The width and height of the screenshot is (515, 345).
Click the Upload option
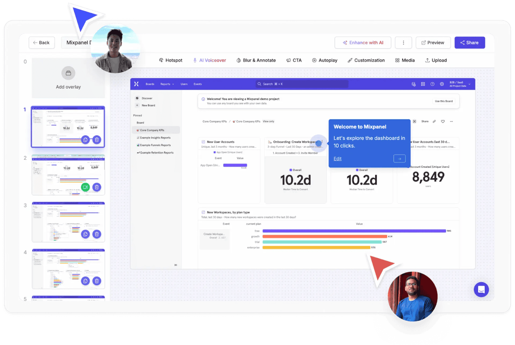[436, 60]
